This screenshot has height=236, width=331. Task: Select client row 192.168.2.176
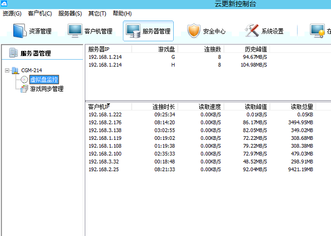pyautogui.click(x=200, y=122)
